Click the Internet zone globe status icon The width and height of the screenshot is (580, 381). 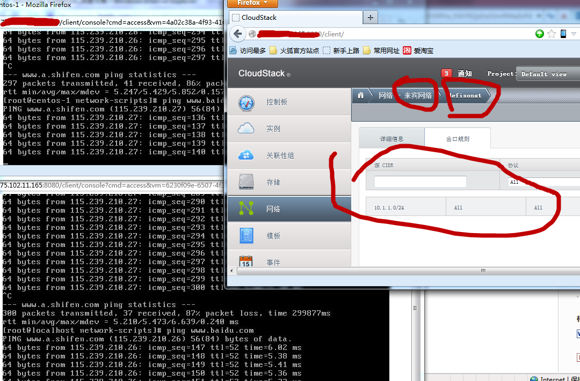click(534, 379)
